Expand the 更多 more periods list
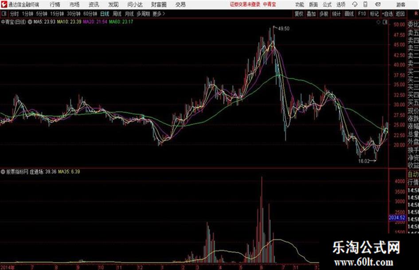This screenshot has height=270, width=419. click(159, 14)
